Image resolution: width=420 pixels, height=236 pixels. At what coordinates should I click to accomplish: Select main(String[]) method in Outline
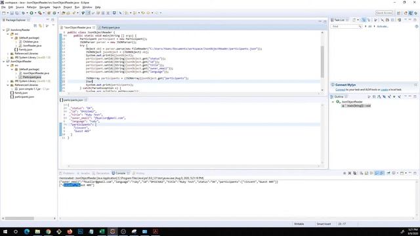pos(356,106)
